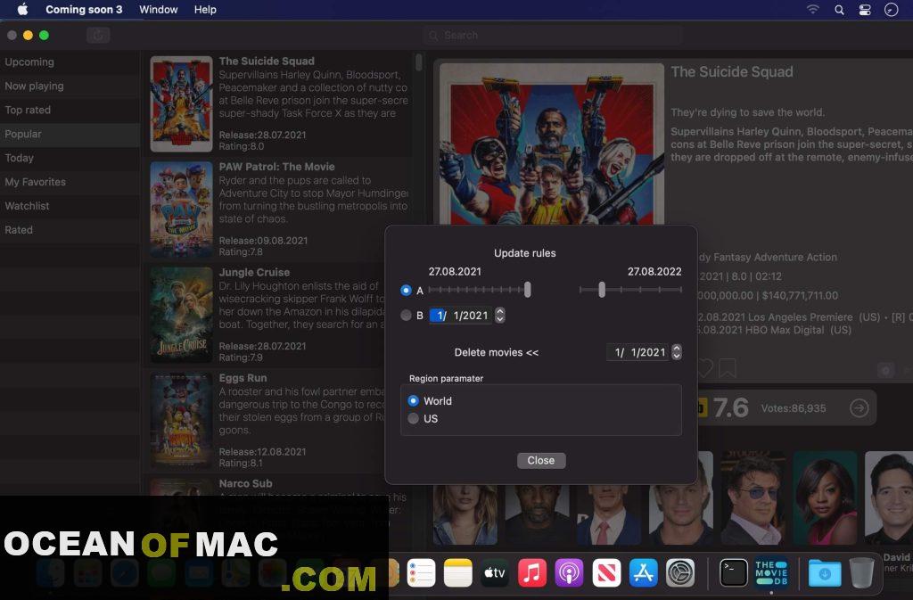Image resolution: width=913 pixels, height=600 pixels.
Task: Open the News app in the Dock
Action: (x=606, y=573)
